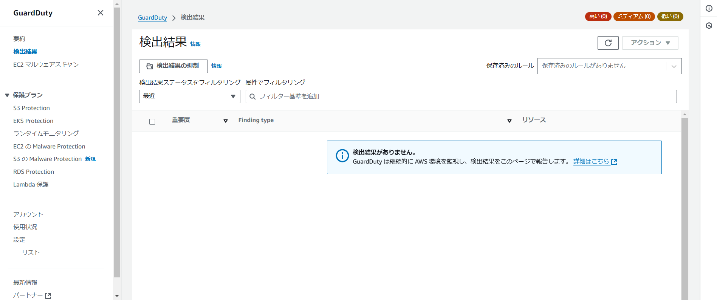Open RDS Protection page
717x300 pixels.
pos(34,172)
